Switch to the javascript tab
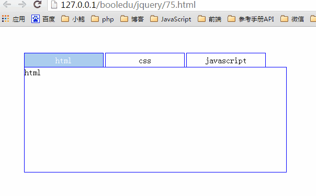The height and width of the screenshot is (196, 316). click(x=226, y=60)
